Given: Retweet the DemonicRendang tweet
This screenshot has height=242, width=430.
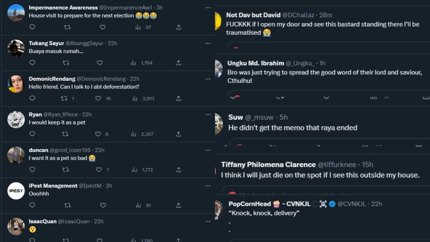Looking at the screenshot, I should [64, 98].
